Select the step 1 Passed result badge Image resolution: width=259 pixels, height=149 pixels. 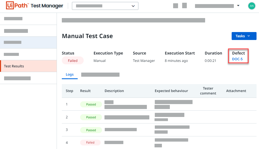click(x=91, y=104)
